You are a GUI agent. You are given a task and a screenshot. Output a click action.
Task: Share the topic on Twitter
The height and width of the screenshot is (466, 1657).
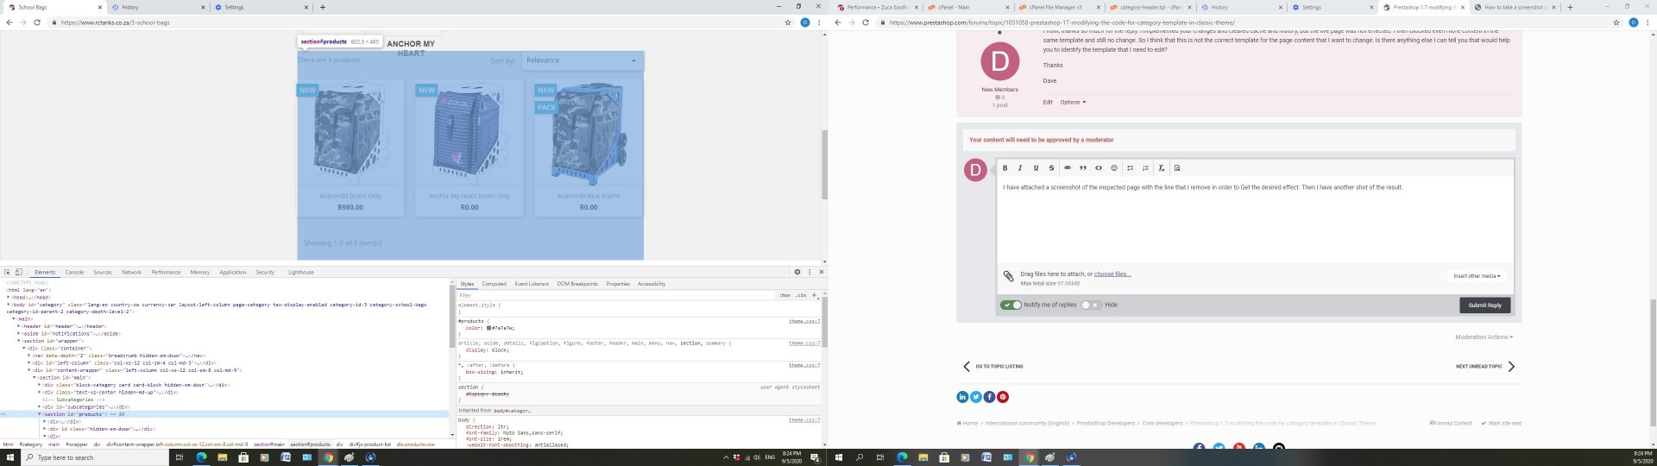point(976,397)
